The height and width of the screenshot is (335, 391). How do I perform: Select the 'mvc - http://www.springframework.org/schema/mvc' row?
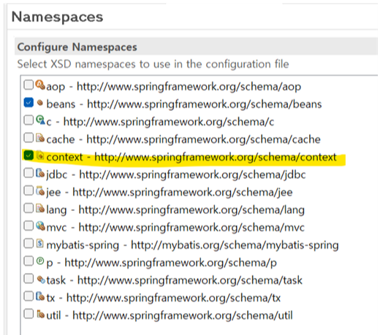175,228
